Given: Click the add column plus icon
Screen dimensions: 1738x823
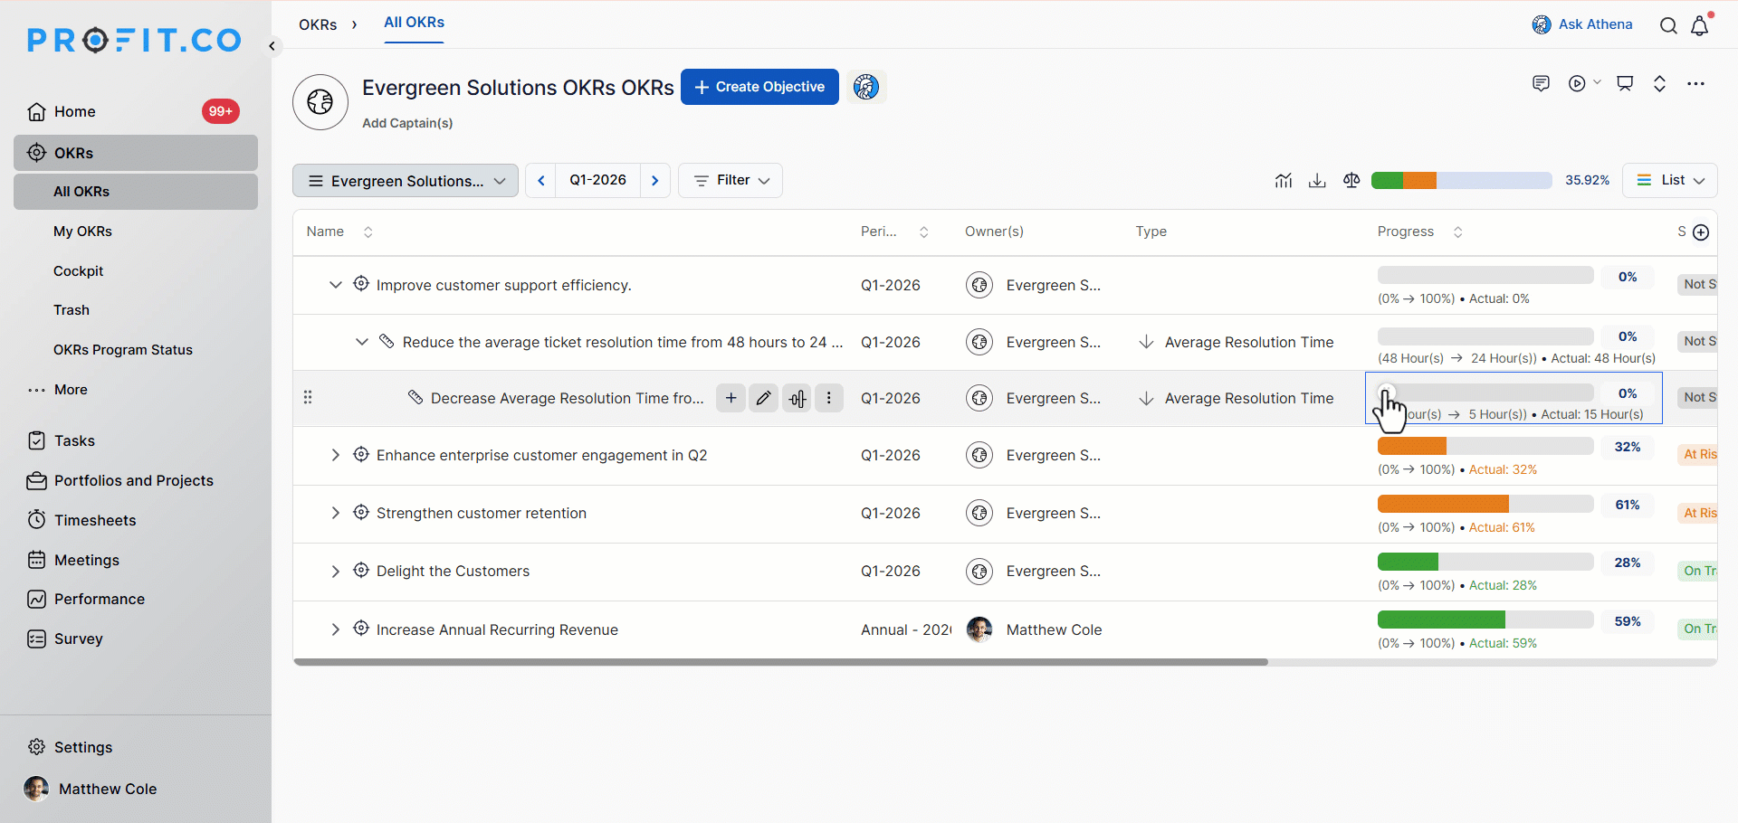Looking at the screenshot, I should click(1701, 232).
